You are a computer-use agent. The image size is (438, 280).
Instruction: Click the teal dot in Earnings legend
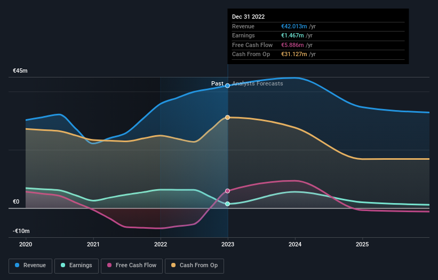63,265
